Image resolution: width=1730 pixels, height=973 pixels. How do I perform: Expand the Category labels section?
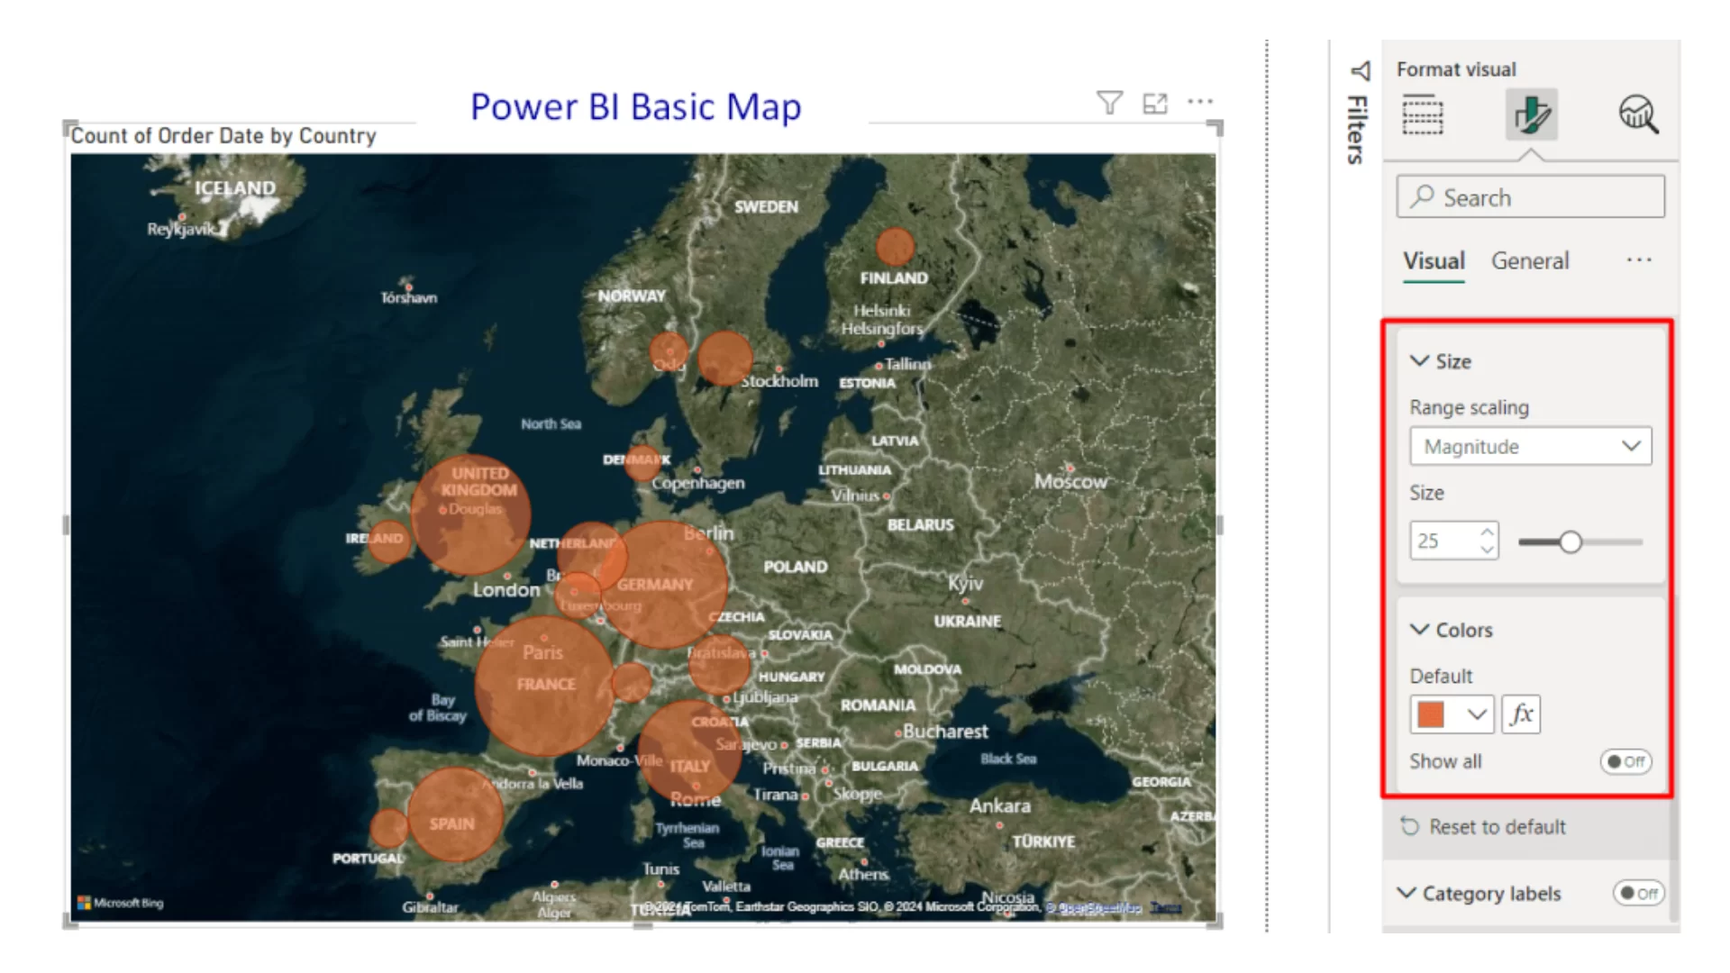tap(1407, 893)
